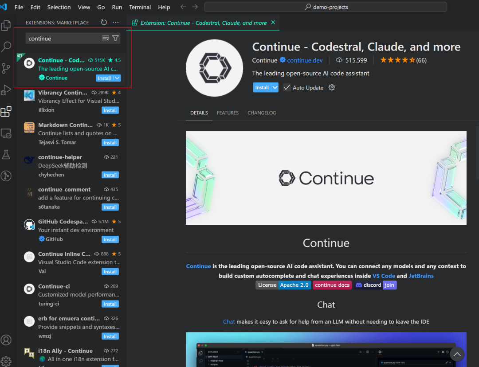Image resolution: width=479 pixels, height=367 pixels.
Task: Open the Manage gear in activity bar
Action: pyautogui.click(x=6, y=361)
